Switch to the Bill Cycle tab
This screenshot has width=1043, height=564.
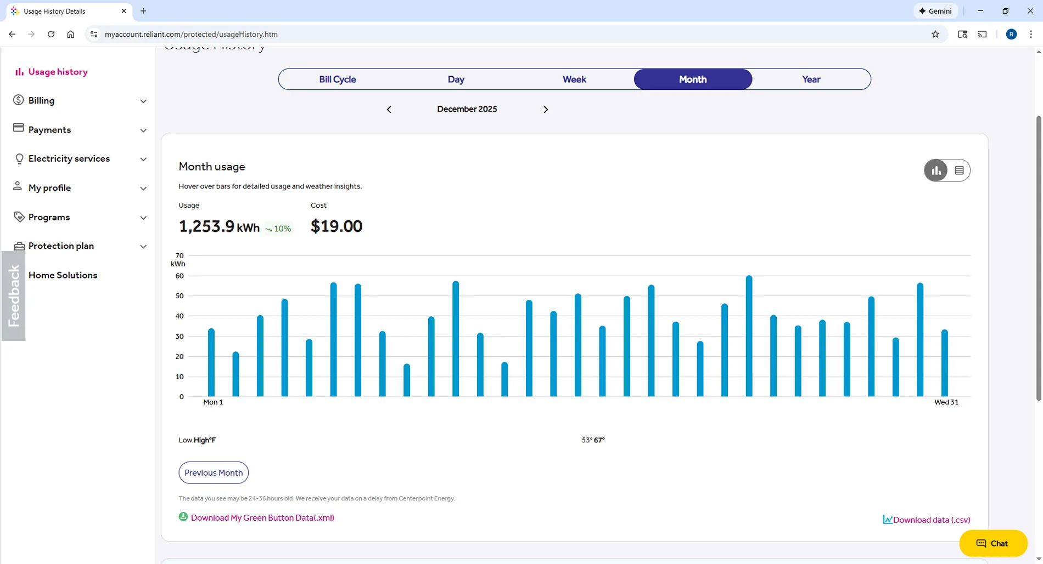click(338, 79)
